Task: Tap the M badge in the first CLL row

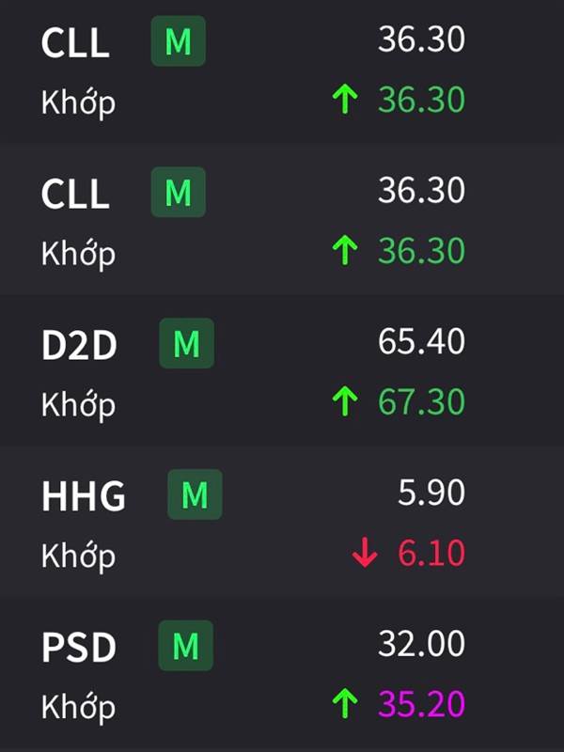Action: tap(179, 41)
